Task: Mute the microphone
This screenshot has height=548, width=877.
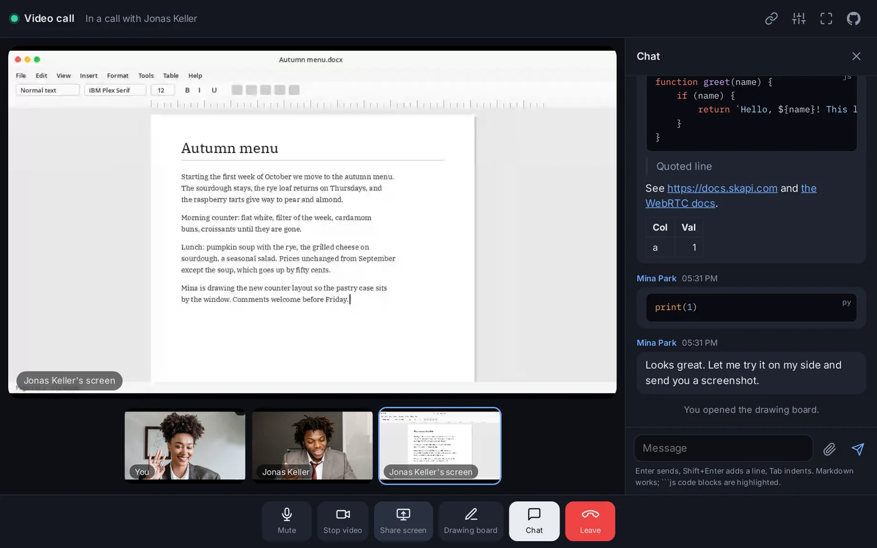Action: click(287, 521)
